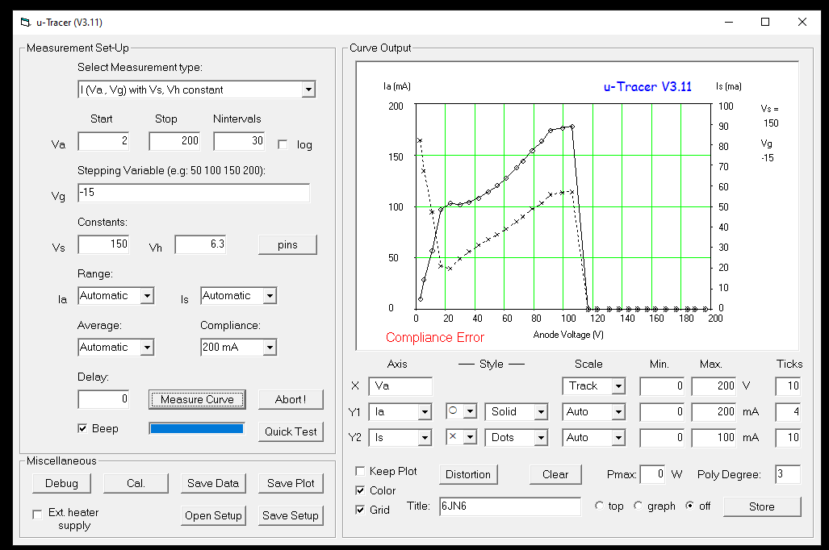This screenshot has width=829, height=550.
Task: Click the Vh heater voltage field
Action: [200, 244]
